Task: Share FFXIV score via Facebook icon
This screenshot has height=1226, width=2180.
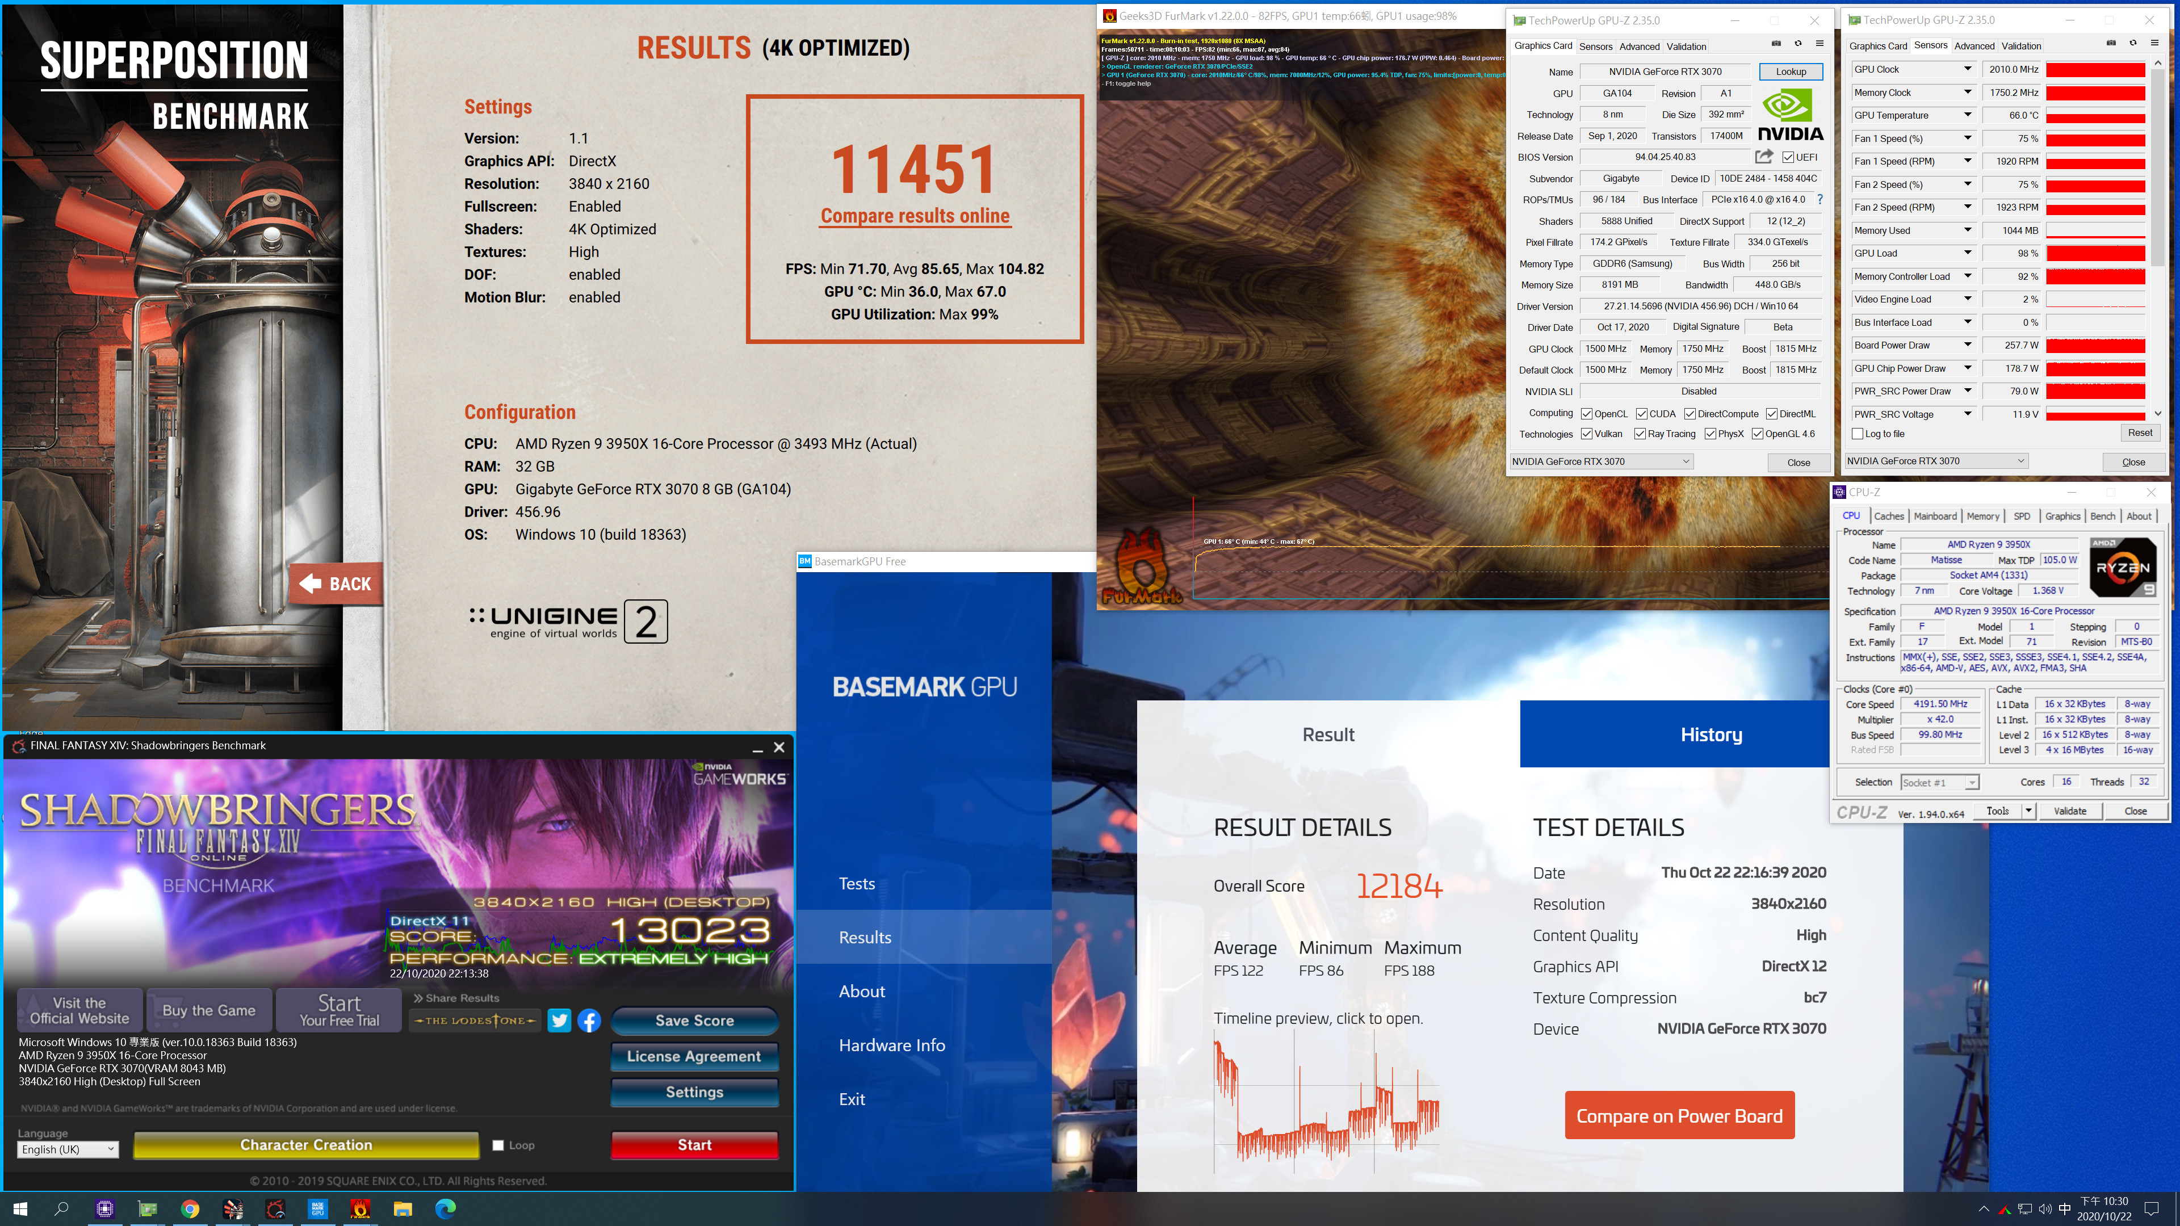Action: point(589,1021)
